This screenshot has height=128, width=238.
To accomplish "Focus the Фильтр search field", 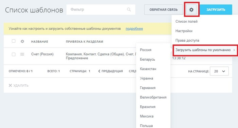I will click(x=101, y=9).
